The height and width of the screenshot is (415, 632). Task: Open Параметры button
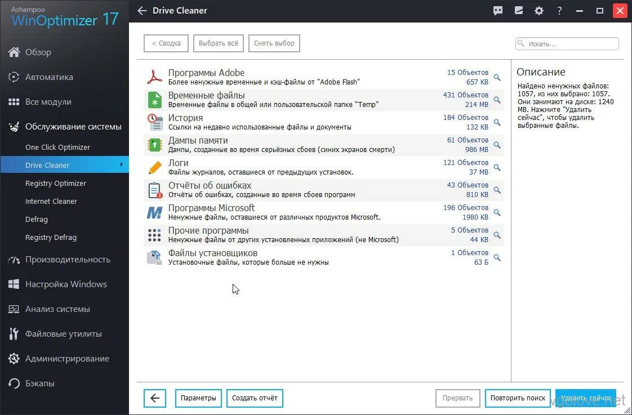[x=198, y=398]
